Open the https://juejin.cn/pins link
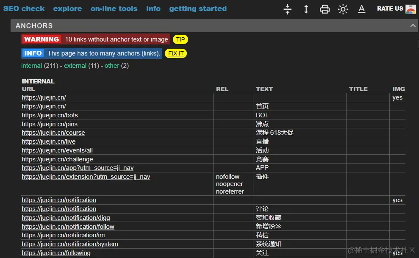This screenshot has height=258, width=419. (50, 124)
